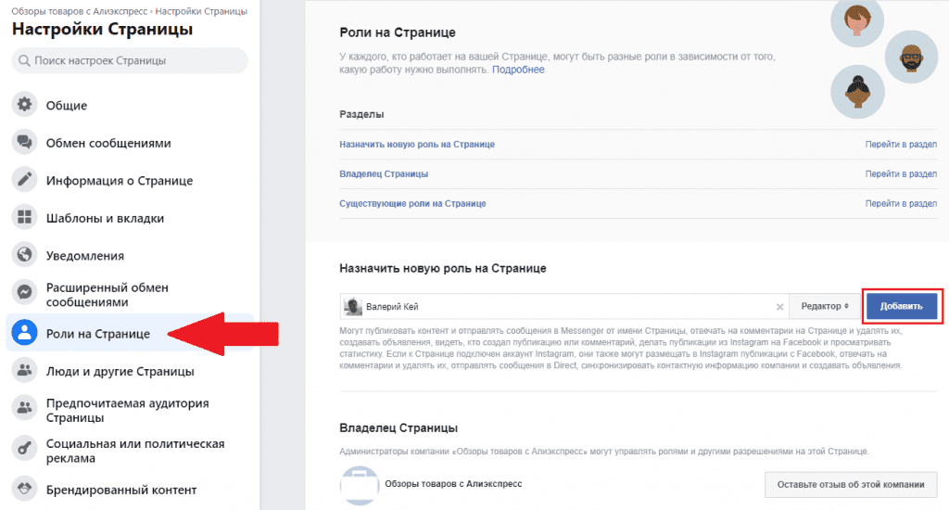The width and height of the screenshot is (949, 510).
Task: Click the Поиск настроек Страницы search field
Action: point(130,60)
